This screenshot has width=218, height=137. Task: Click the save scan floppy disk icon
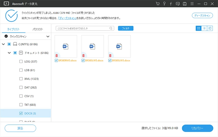(x=184, y=4)
